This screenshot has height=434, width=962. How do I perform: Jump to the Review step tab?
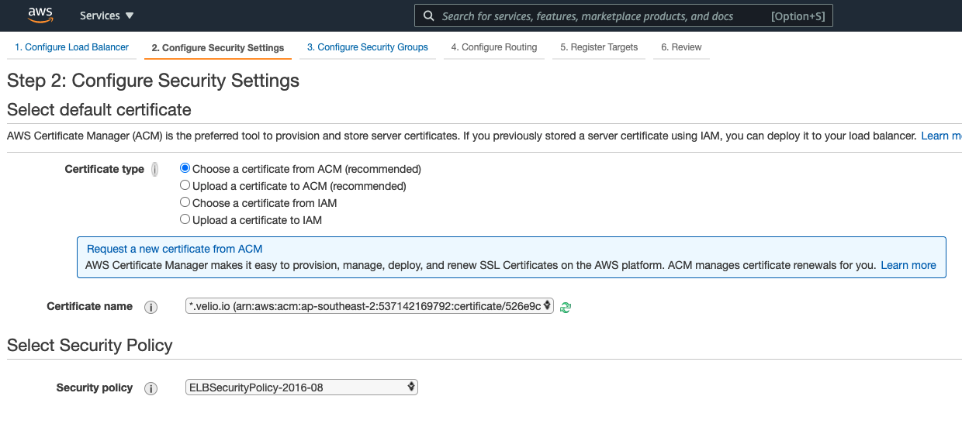(680, 47)
